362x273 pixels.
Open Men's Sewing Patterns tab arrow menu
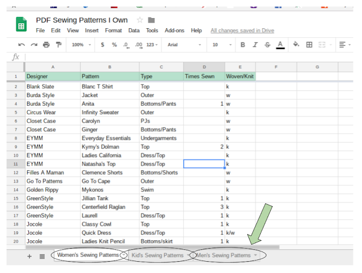255,255
